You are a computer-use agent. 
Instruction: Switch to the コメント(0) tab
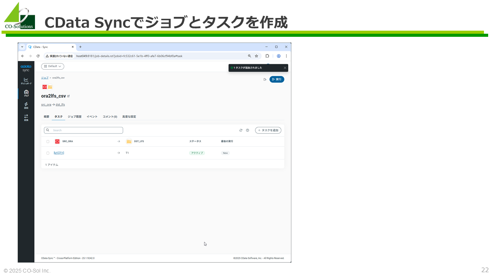(110, 117)
